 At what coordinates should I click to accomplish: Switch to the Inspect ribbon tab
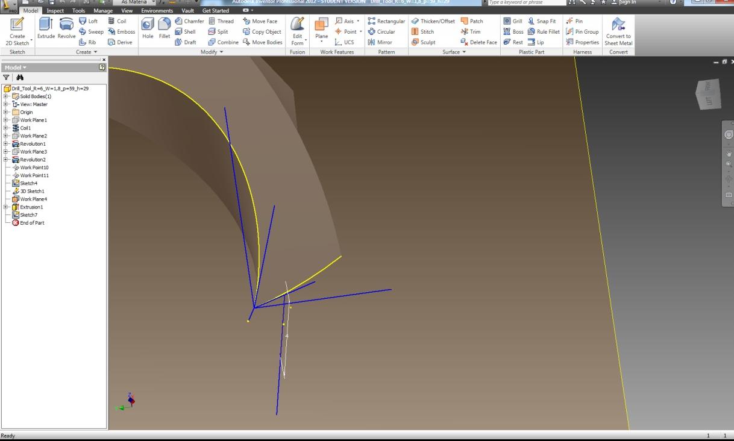[55, 11]
